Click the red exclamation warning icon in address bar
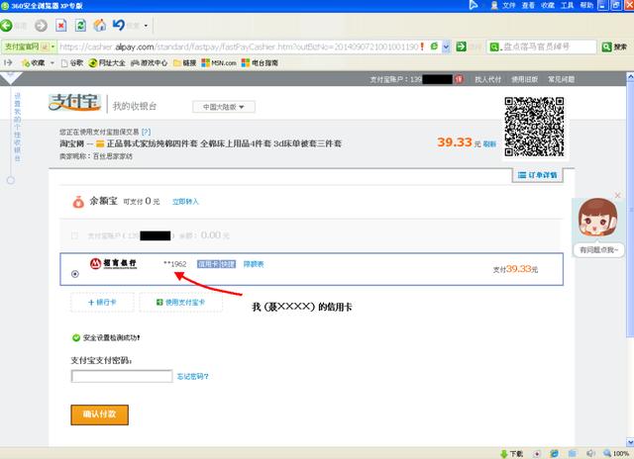 click(422, 46)
